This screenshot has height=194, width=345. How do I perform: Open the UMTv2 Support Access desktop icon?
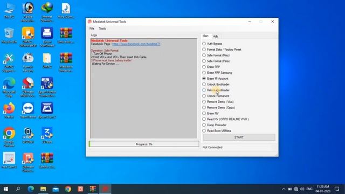pyautogui.click(x=9, y=63)
